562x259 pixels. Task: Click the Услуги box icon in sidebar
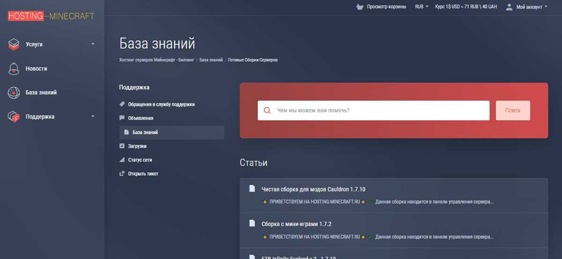click(14, 44)
